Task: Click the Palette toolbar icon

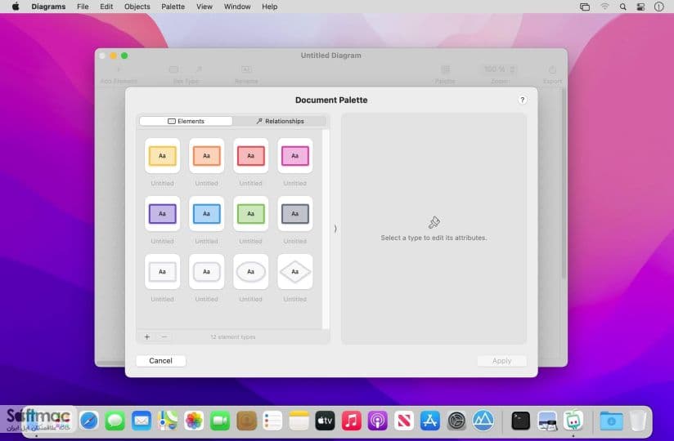Action: point(445,69)
